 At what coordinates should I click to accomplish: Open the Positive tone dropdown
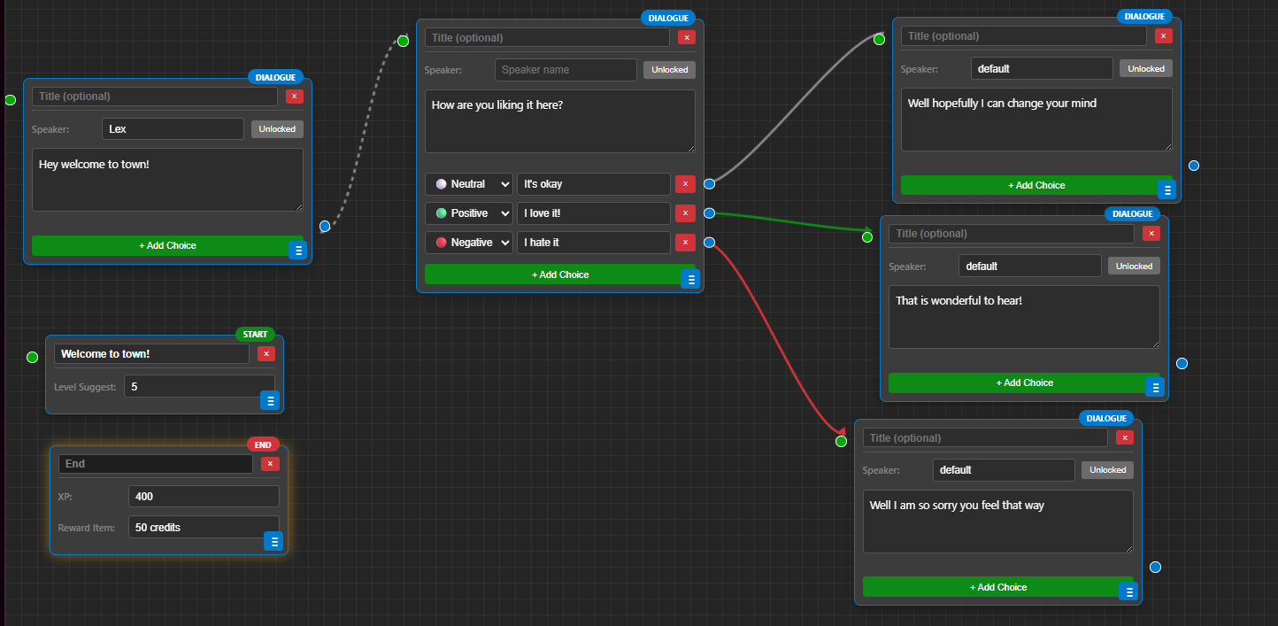(469, 213)
